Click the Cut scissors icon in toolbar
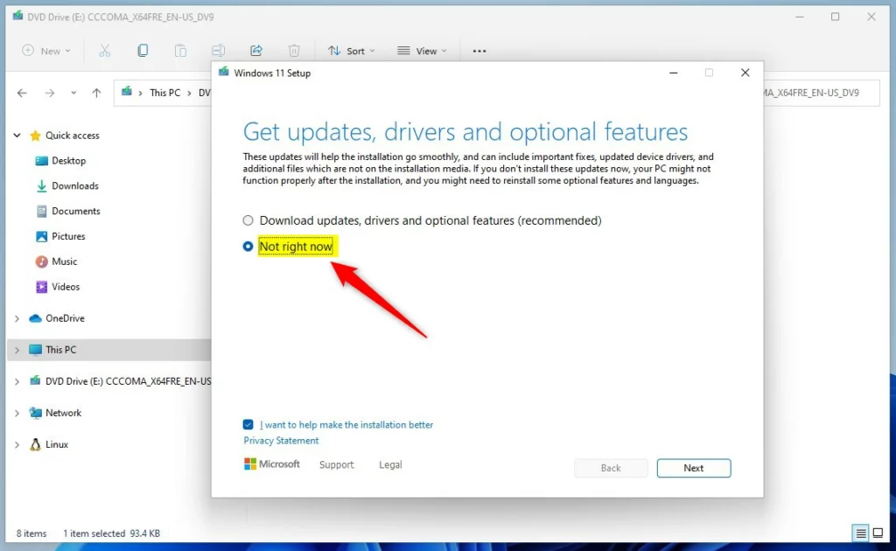This screenshot has width=896, height=551. [105, 51]
